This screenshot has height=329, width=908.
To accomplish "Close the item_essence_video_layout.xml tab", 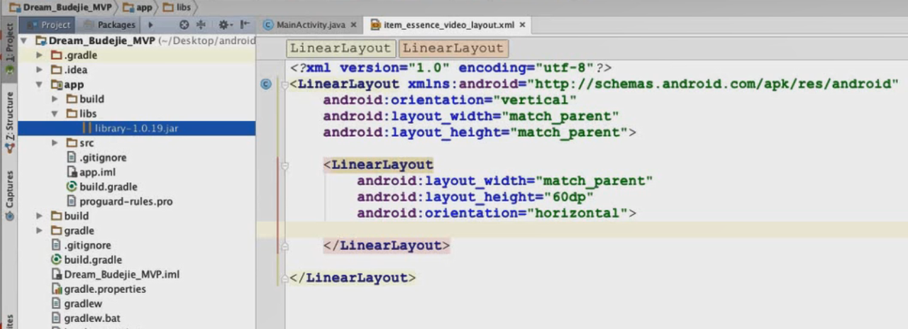I will (x=523, y=25).
